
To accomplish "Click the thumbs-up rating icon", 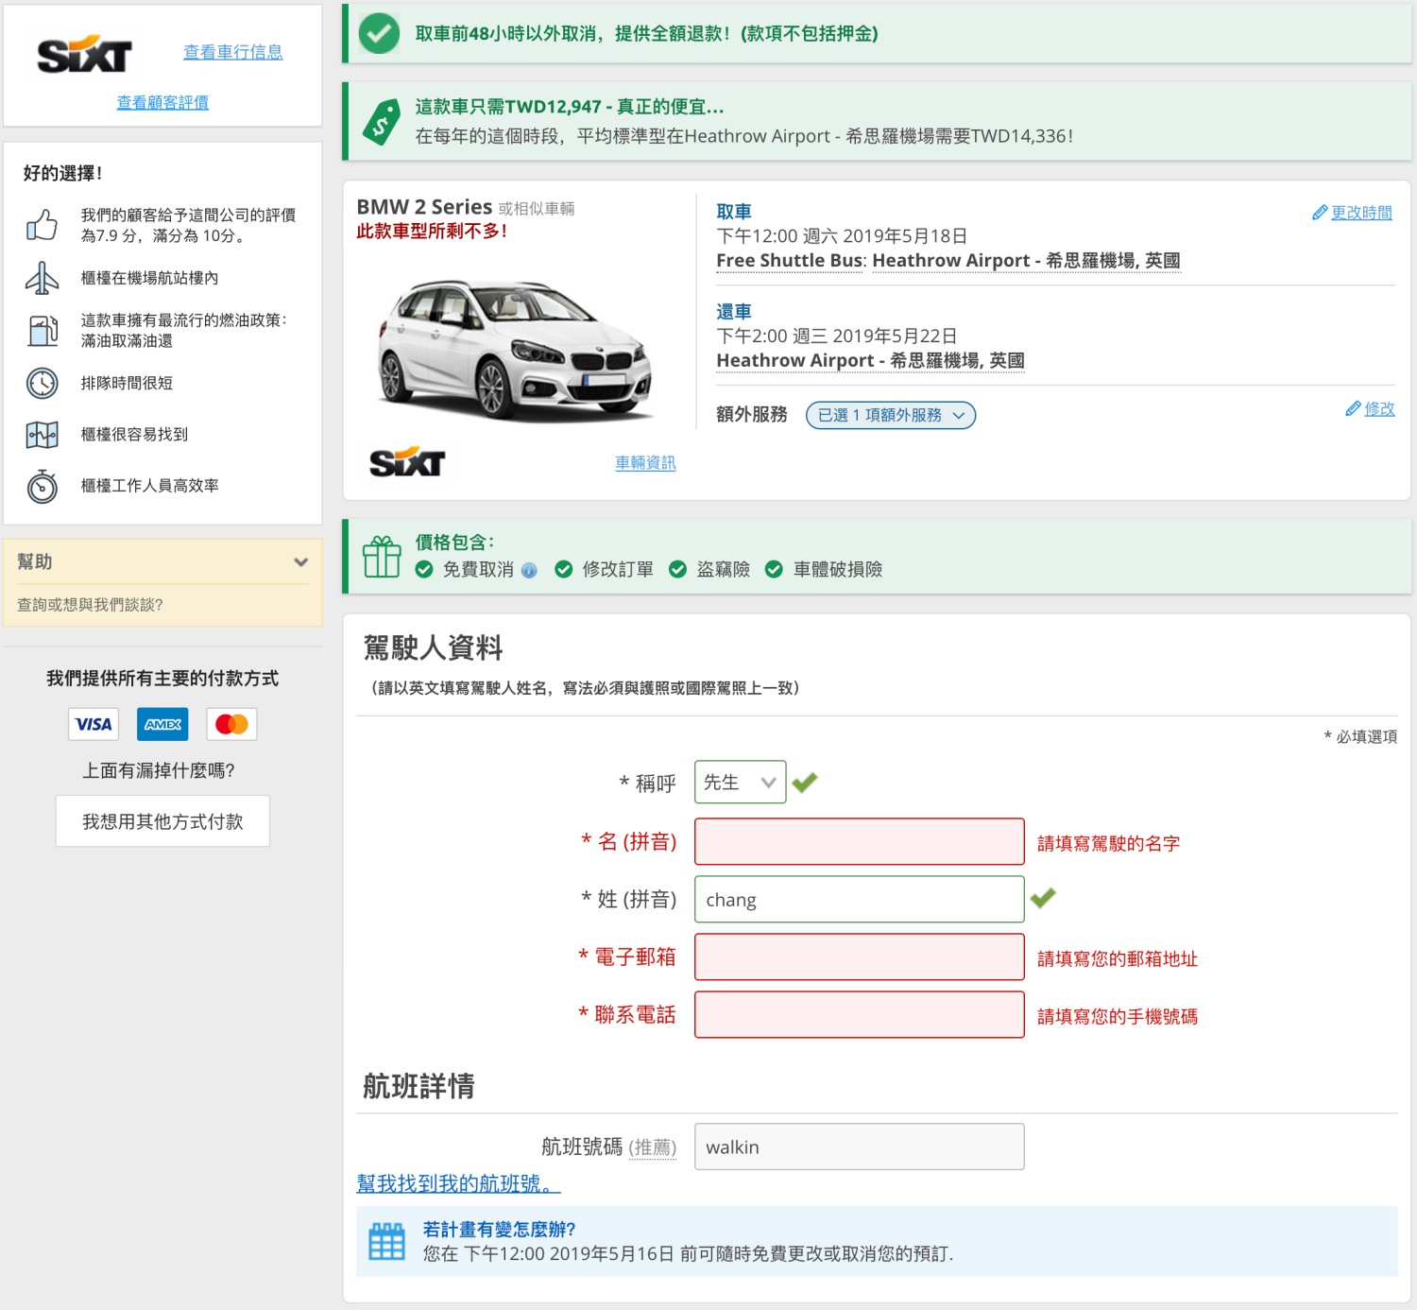I will pyautogui.click(x=42, y=225).
